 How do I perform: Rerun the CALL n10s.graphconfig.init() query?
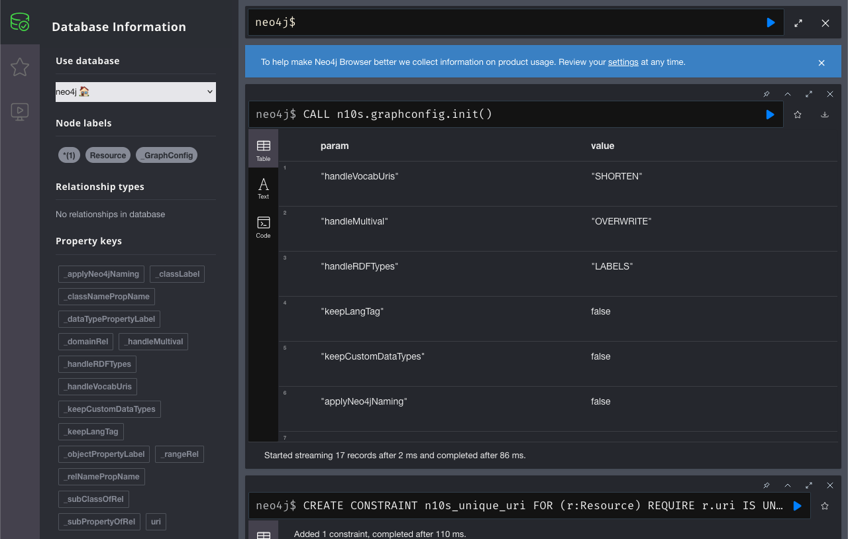pyautogui.click(x=770, y=115)
